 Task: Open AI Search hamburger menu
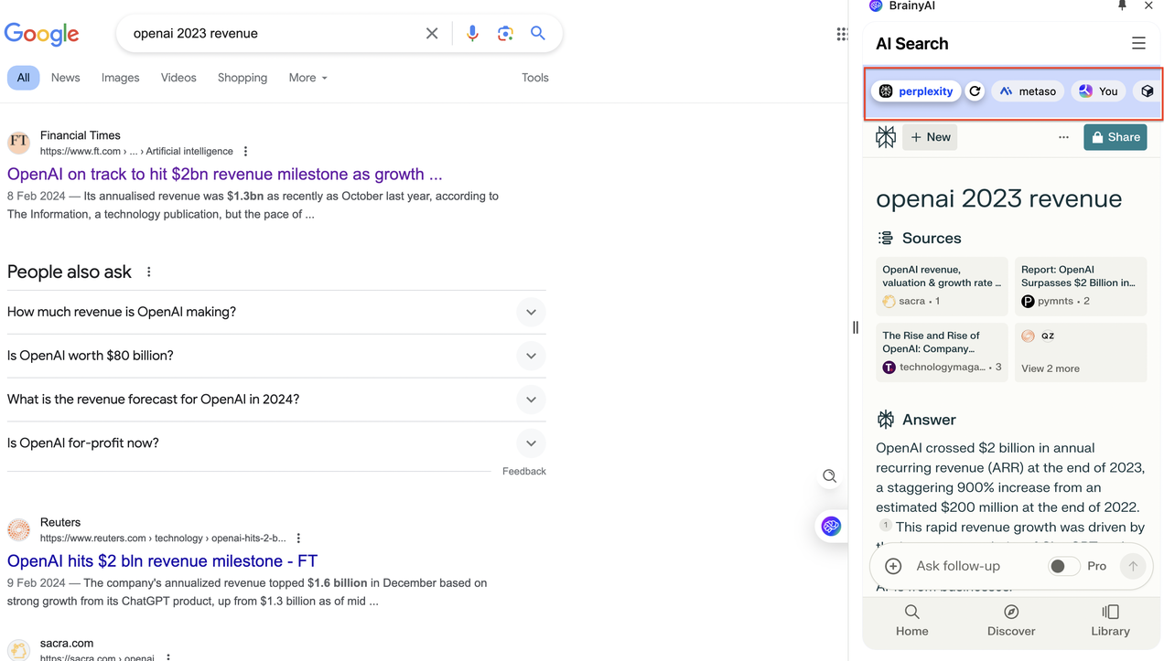(1138, 44)
